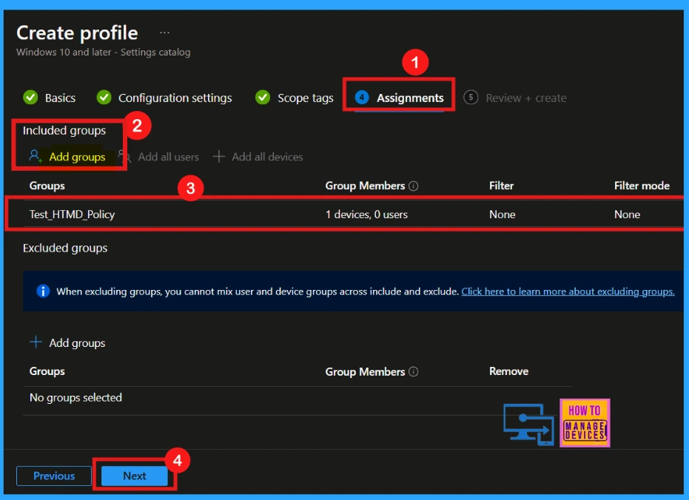Screen dimensions: 689x500
Task: Go to the Configuration settings tab
Action: (164, 98)
